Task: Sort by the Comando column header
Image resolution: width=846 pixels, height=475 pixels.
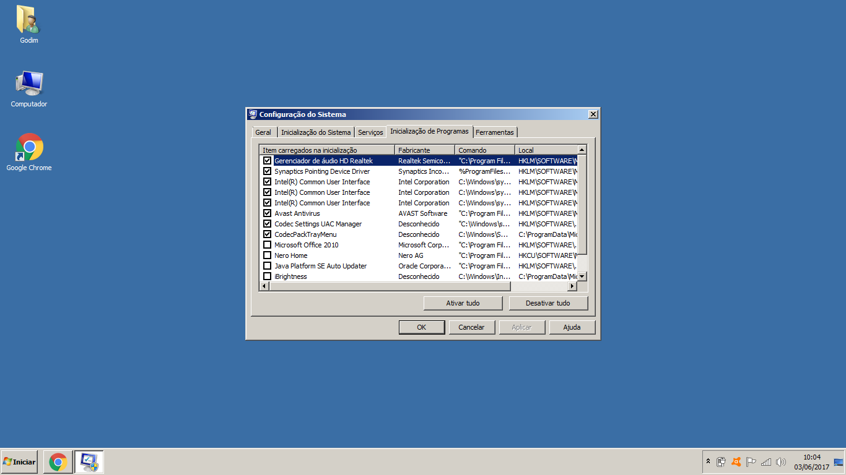Action: (485, 150)
